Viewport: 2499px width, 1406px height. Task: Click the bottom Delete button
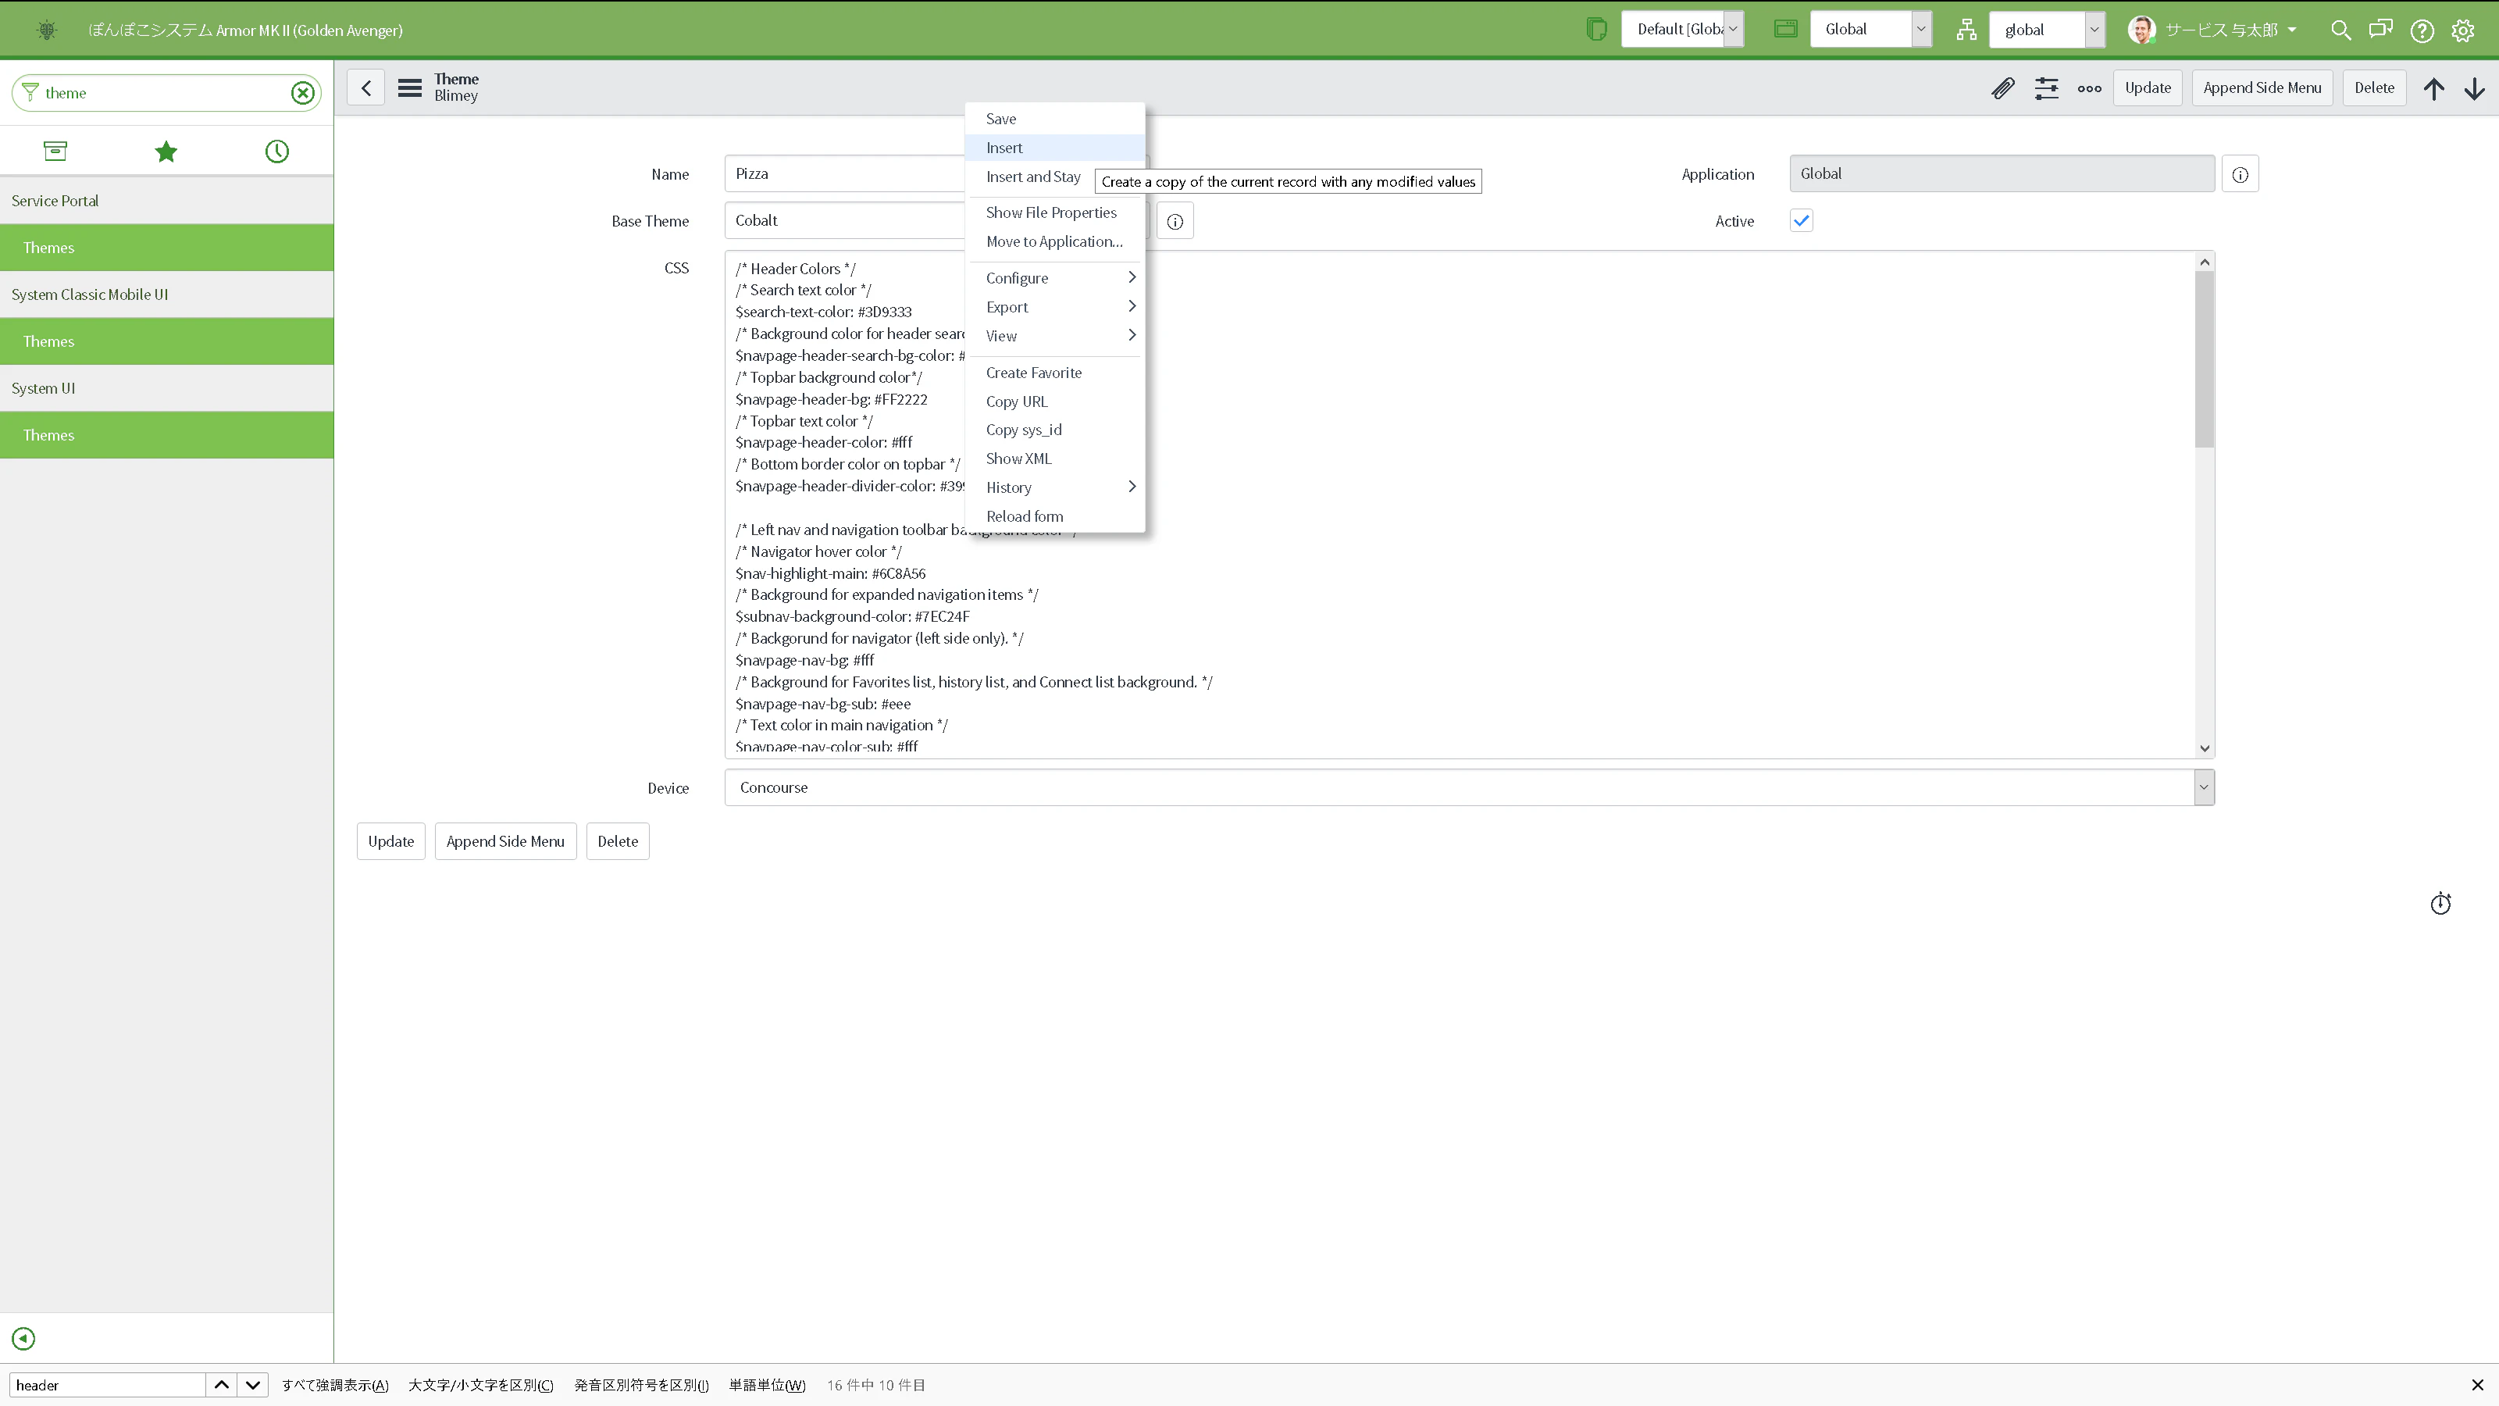click(617, 841)
